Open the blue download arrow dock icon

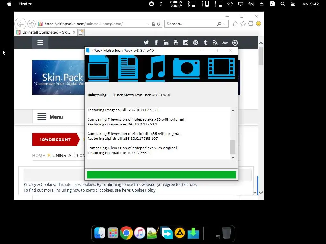point(193,233)
